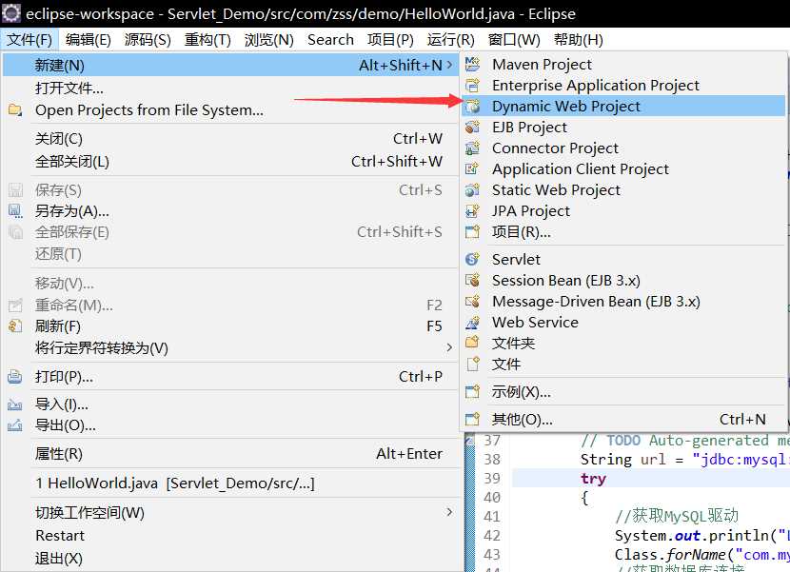
Task: Click the Dynamic Web Project icon
Action: [x=472, y=107]
